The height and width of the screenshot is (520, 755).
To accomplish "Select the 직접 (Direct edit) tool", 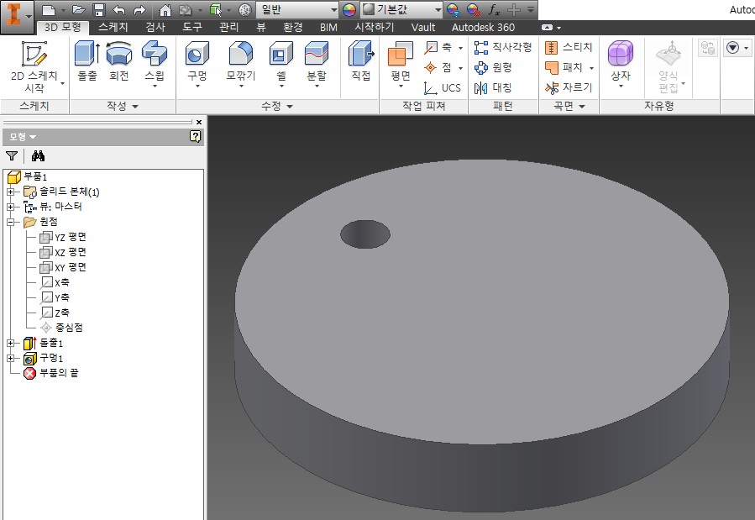I will click(361, 61).
